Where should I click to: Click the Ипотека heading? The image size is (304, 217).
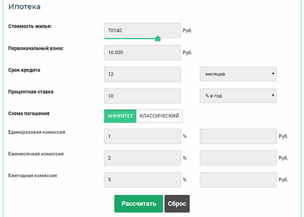[x=24, y=7]
